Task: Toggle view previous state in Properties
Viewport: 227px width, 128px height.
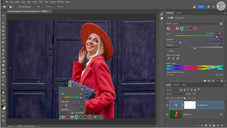Action: pyautogui.click(x=209, y=81)
